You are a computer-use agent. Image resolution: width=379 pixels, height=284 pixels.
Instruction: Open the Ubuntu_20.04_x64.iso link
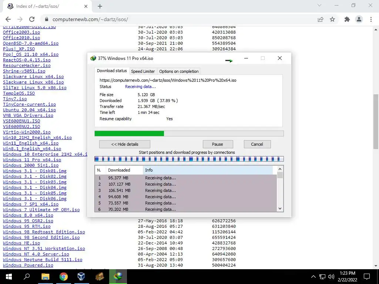29,110
